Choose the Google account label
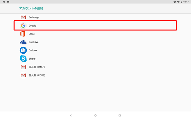The width and height of the screenshot is (191, 119). (x=32, y=26)
